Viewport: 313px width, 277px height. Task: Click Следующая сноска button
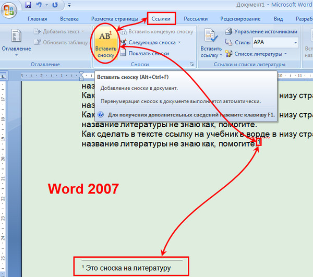(148, 42)
